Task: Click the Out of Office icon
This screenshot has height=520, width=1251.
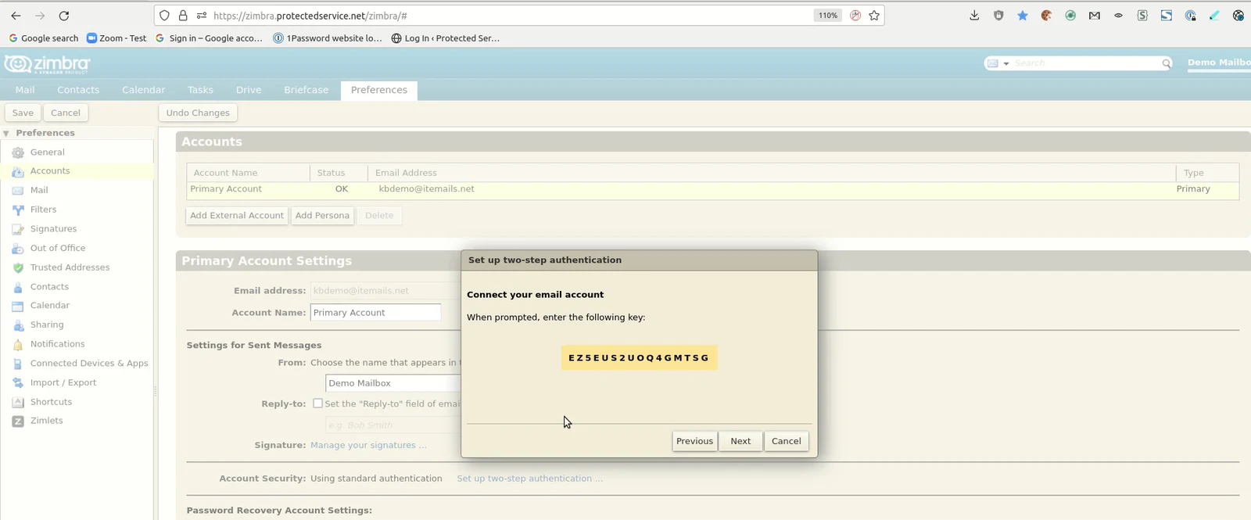Action: point(18,249)
